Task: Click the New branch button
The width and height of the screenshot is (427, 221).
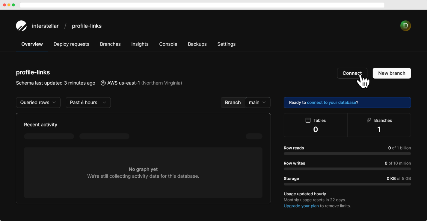Action: 392,73
